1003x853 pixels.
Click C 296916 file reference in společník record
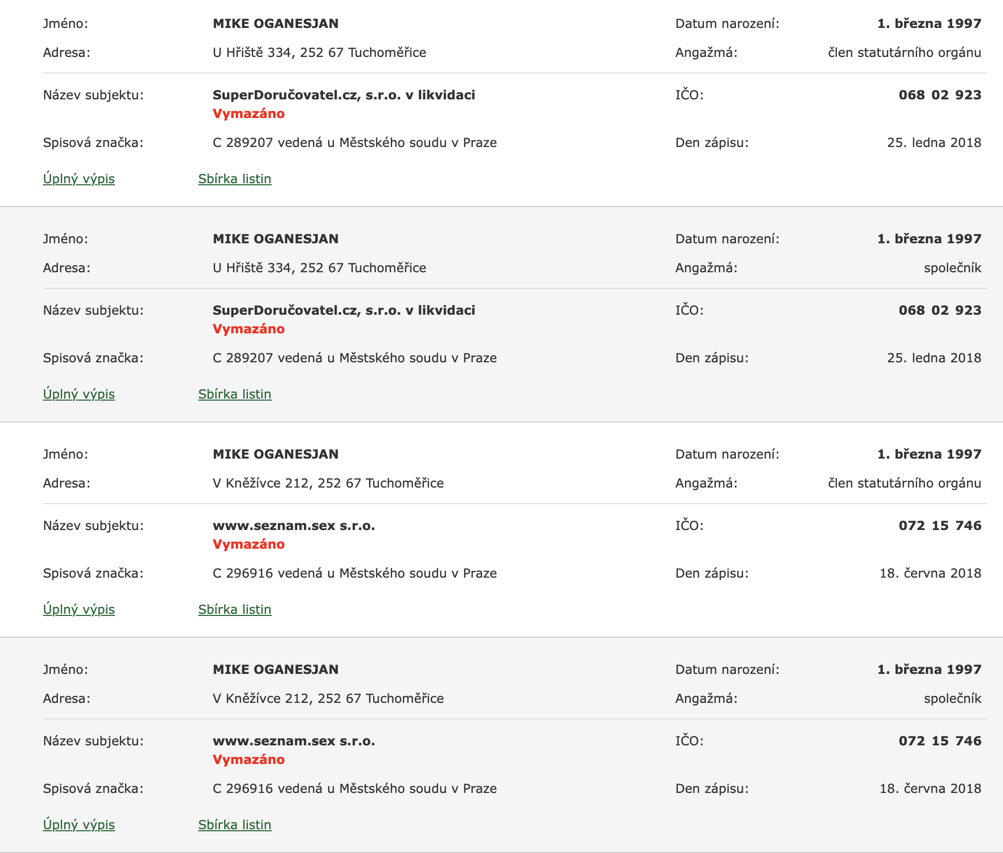click(355, 788)
